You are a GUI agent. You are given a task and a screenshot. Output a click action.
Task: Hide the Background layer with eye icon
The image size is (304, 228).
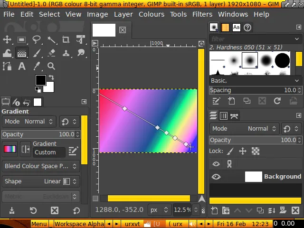coord(216,177)
